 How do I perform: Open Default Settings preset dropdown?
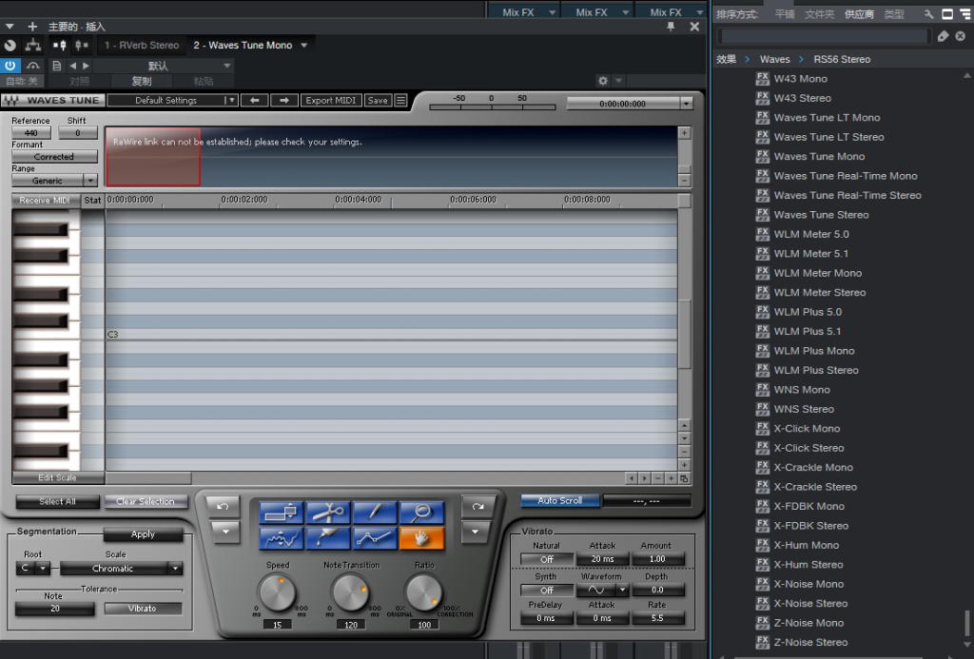(x=172, y=100)
